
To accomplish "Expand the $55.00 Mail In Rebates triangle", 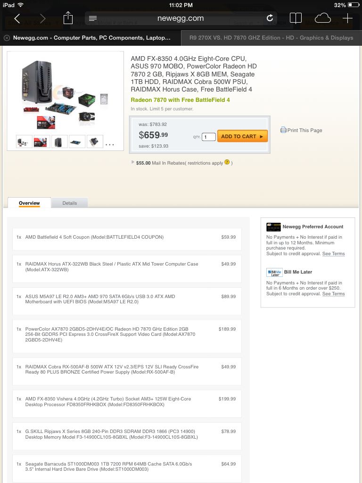I will tap(133, 162).
